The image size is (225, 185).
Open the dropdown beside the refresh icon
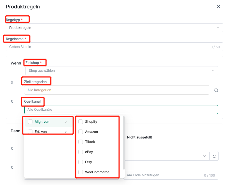[x=167, y=156]
